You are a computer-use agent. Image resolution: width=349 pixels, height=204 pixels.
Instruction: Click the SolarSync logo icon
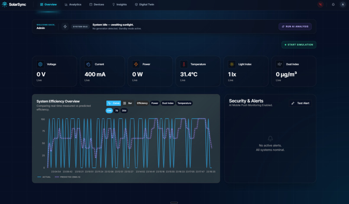coord(4,4)
